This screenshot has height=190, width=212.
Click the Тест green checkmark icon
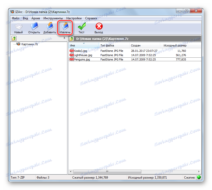pos(82,26)
